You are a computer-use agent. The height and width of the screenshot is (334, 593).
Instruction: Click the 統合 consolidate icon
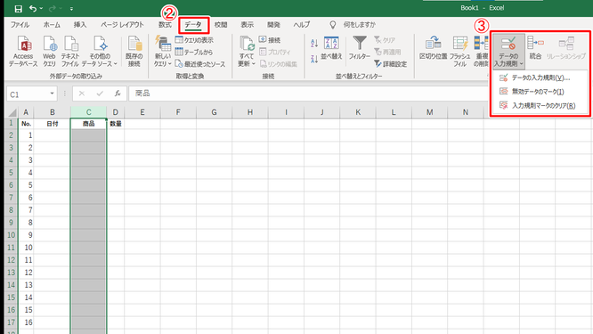coord(535,48)
